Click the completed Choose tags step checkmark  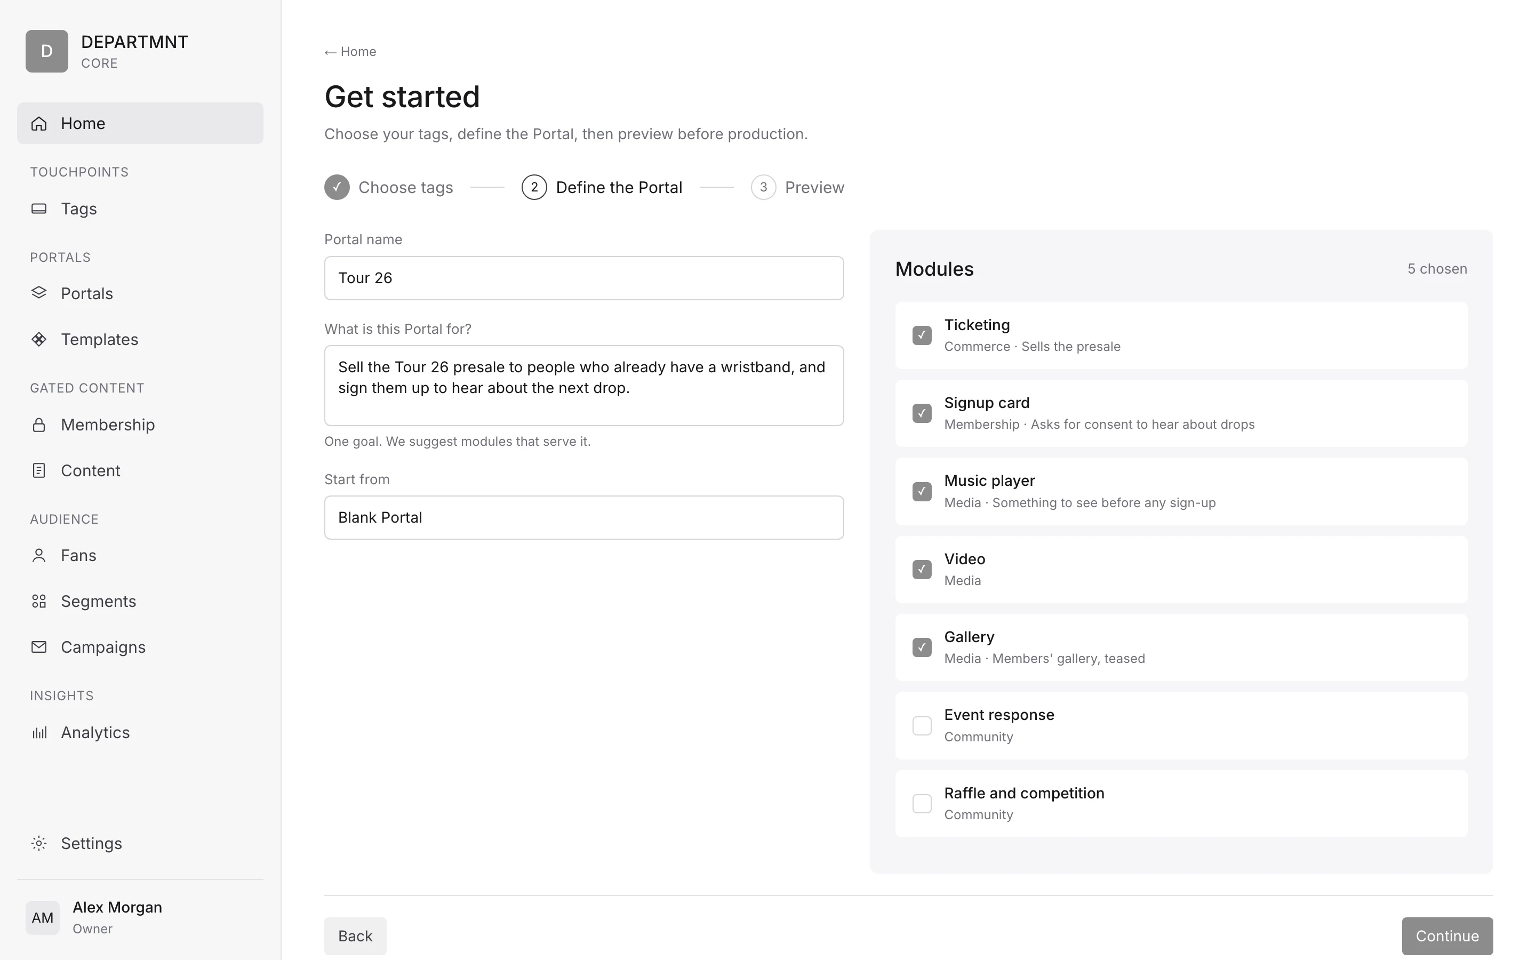tap(337, 187)
